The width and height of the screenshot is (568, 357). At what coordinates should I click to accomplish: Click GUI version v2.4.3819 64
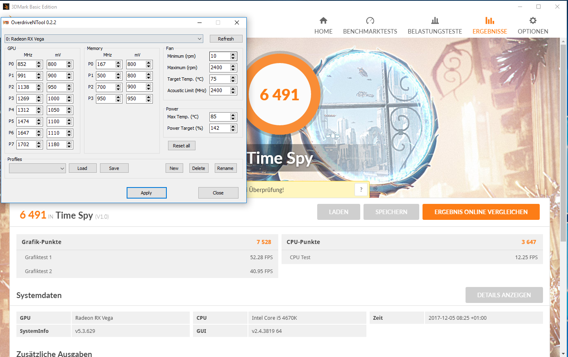267,331
